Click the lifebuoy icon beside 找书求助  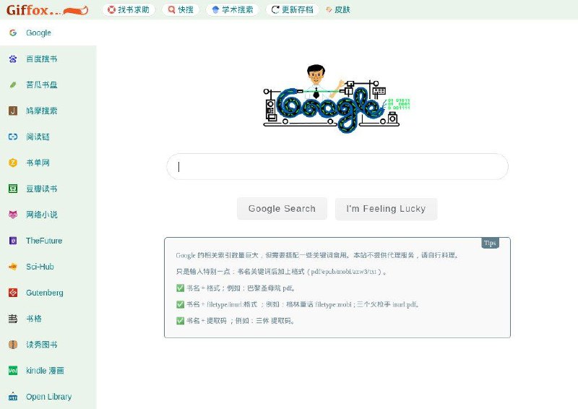(111, 9)
